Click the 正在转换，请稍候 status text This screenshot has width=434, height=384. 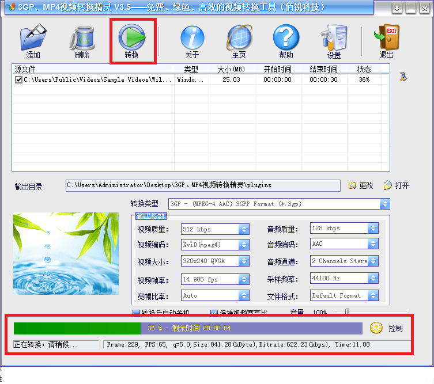tap(46, 344)
